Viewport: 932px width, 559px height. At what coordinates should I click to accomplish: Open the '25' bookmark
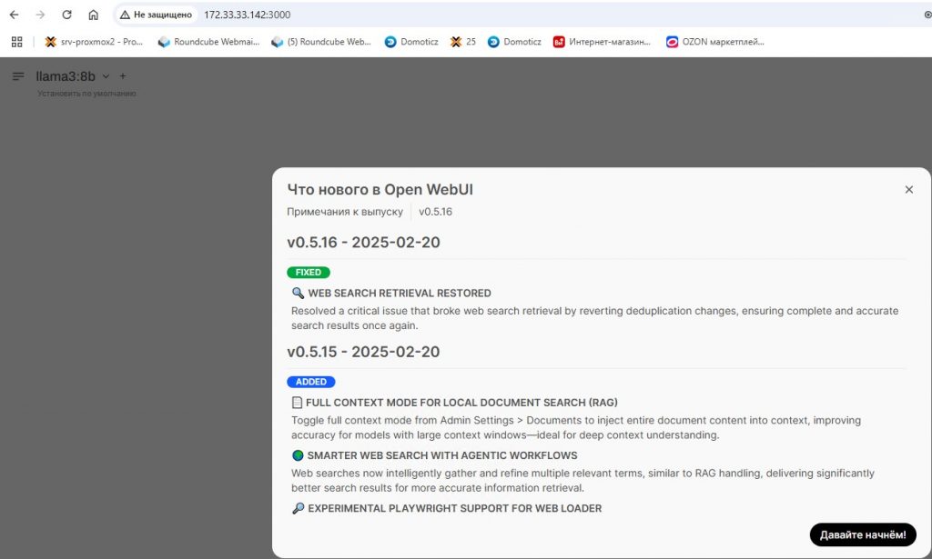click(463, 42)
